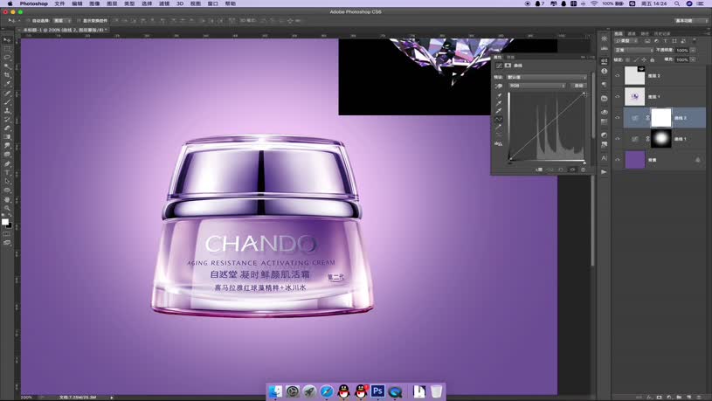
Task: Click the 自动 button in Curves
Action: [578, 86]
